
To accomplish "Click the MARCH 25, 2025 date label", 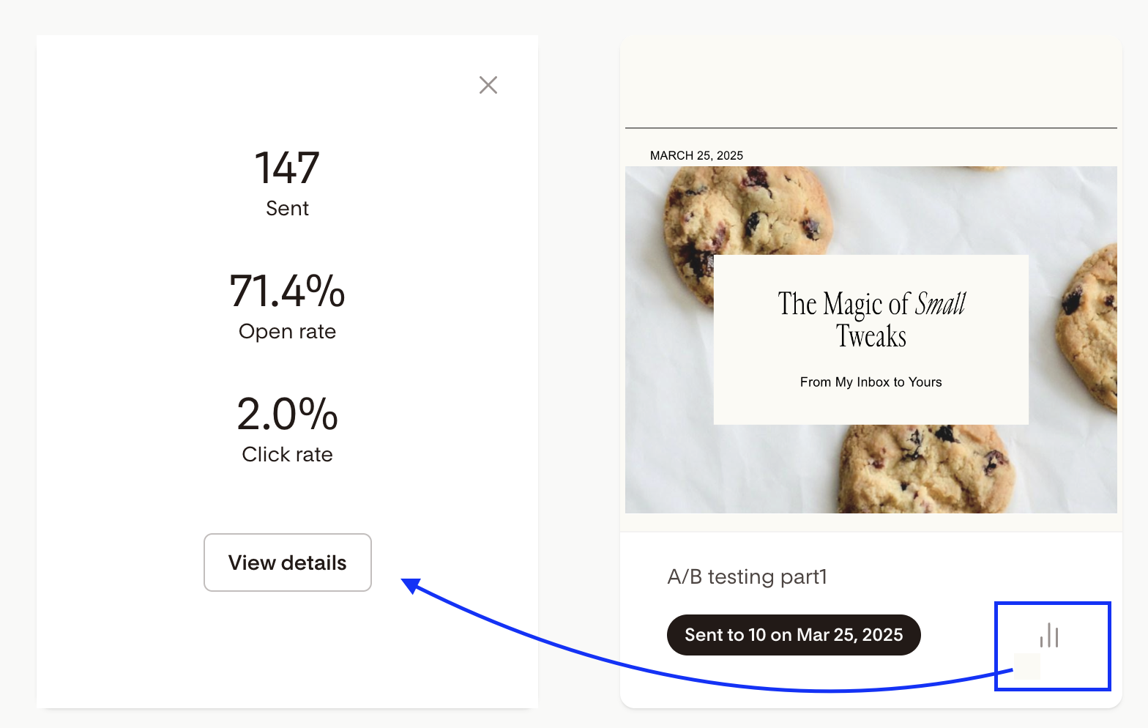I will pos(696,155).
